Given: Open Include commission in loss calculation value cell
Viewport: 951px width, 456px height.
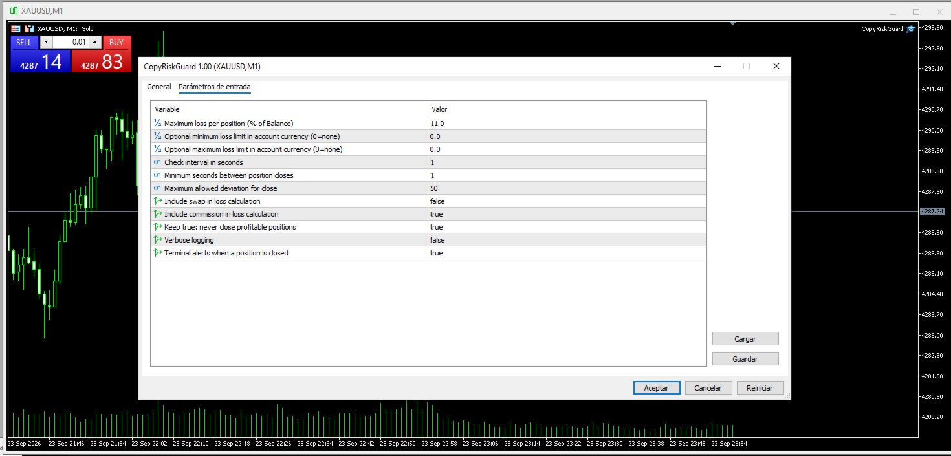Looking at the screenshot, I should tap(567, 214).
